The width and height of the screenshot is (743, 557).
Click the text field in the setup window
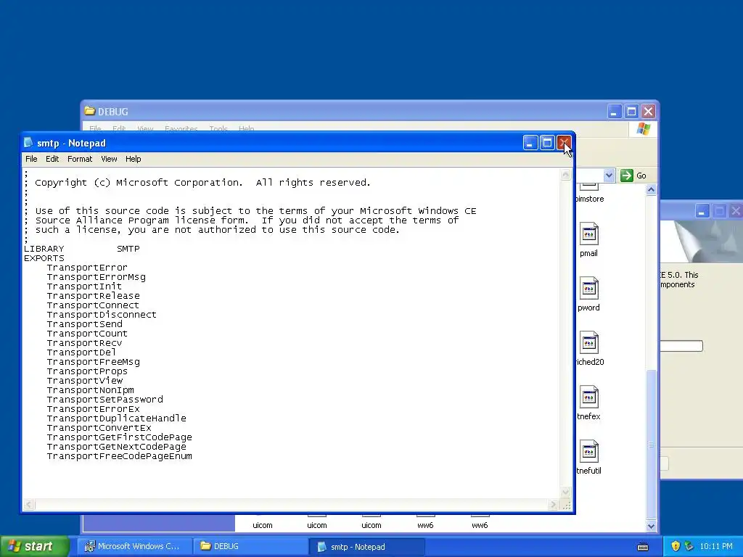click(x=681, y=346)
